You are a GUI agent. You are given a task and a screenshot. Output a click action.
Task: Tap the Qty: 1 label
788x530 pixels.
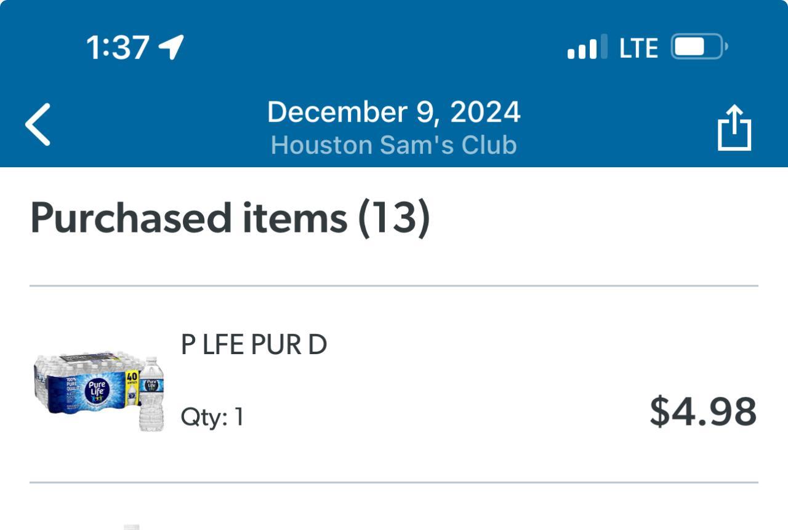[x=212, y=417]
